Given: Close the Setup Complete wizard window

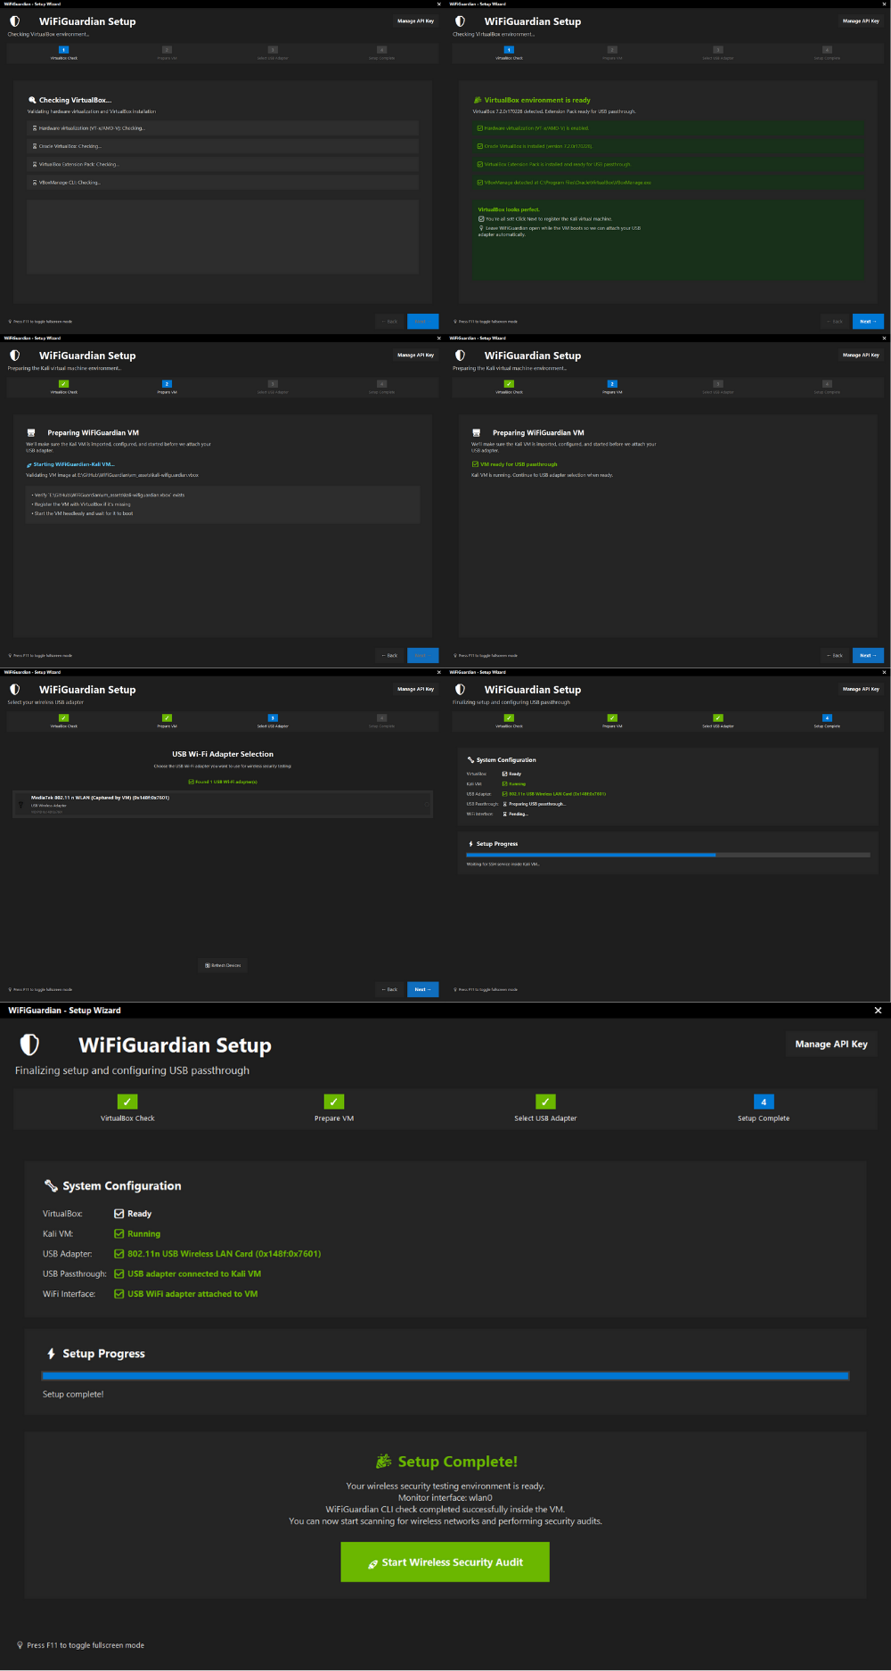Looking at the screenshot, I should [x=878, y=1010].
